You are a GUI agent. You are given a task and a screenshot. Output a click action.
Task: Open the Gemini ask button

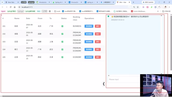click(x=148, y=2)
